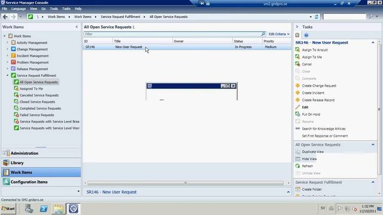
Task: Select Change Management tree node
Action: pos(32,49)
